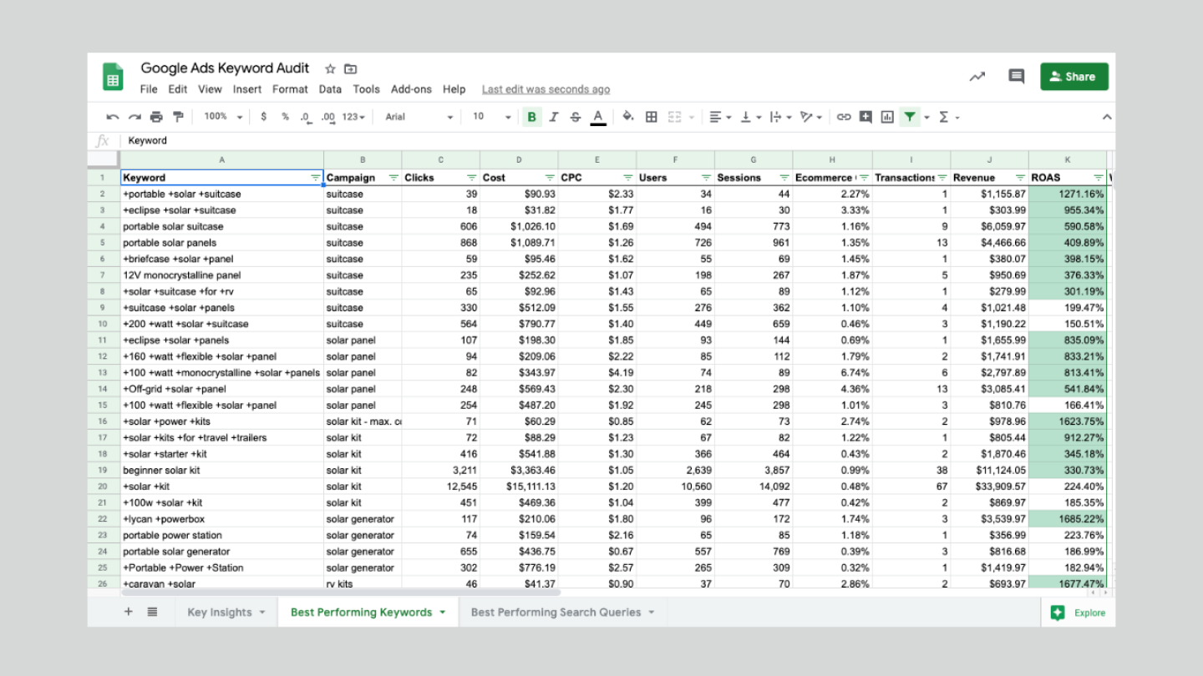Select row 10 header
This screenshot has height=676, width=1203.
coord(104,324)
